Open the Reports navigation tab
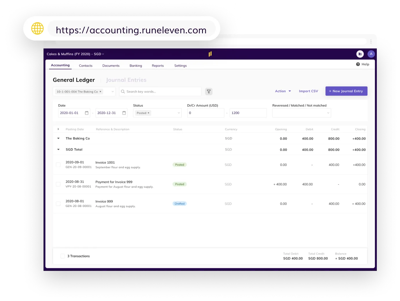The height and width of the screenshot is (301, 400). point(158,65)
